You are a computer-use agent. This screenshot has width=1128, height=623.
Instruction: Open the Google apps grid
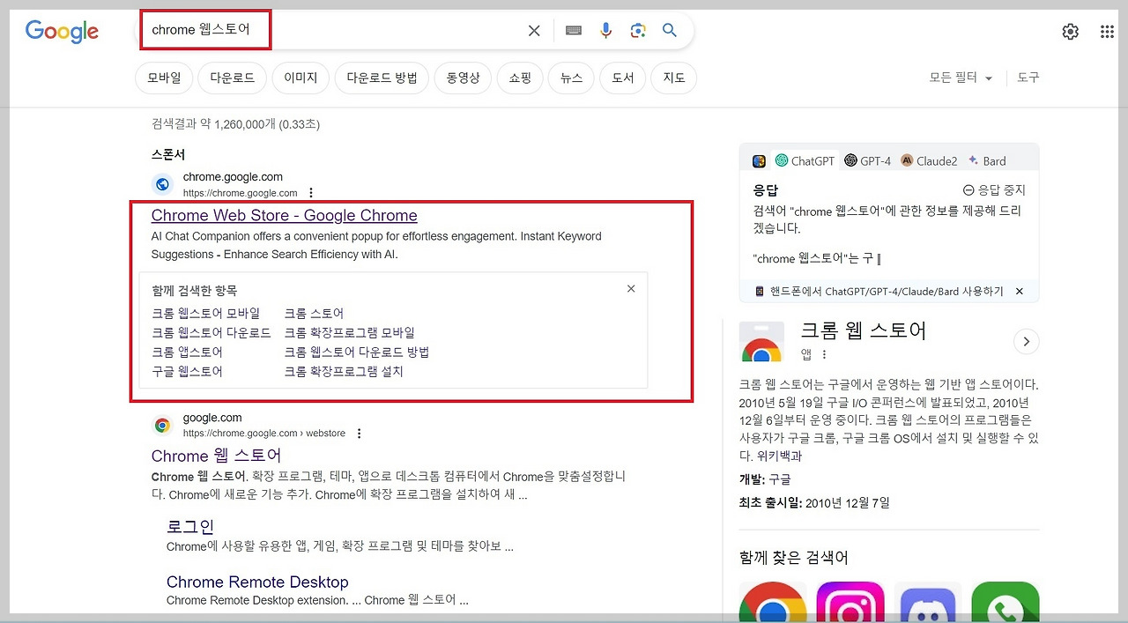1108,32
